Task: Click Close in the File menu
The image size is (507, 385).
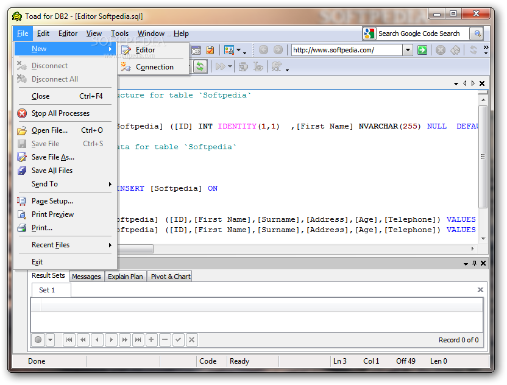Action: click(65, 96)
